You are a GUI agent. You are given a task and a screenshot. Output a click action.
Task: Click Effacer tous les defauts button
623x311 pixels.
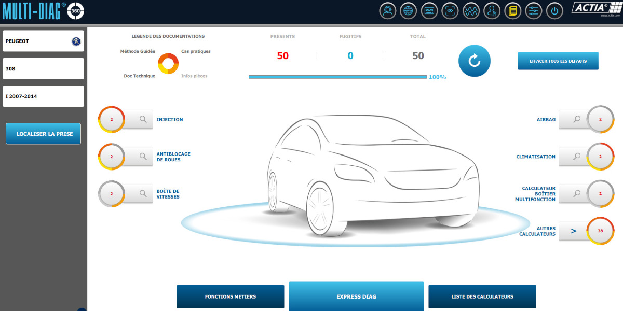coord(558,61)
